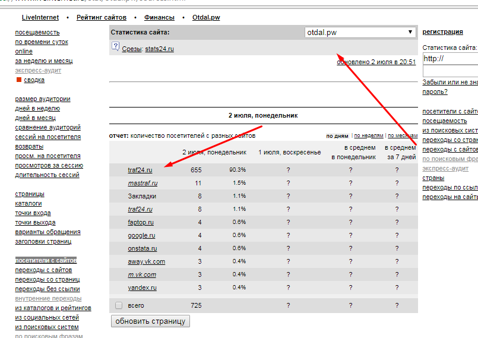Click the question mark help icon near Срезы
The height and width of the screenshot is (338, 478).
pos(115,47)
